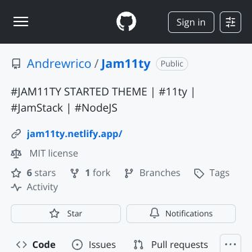Click the repository book icon
This screenshot has width=252, height=252.
(16, 64)
